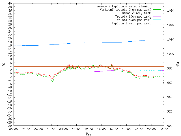Click legend label 'Venkovní teplota v meteo stanici'
Screen dimensions: 181x136
(124, 6)
